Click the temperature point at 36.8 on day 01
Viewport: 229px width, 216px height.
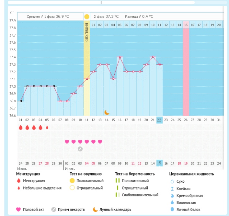tap(21, 101)
